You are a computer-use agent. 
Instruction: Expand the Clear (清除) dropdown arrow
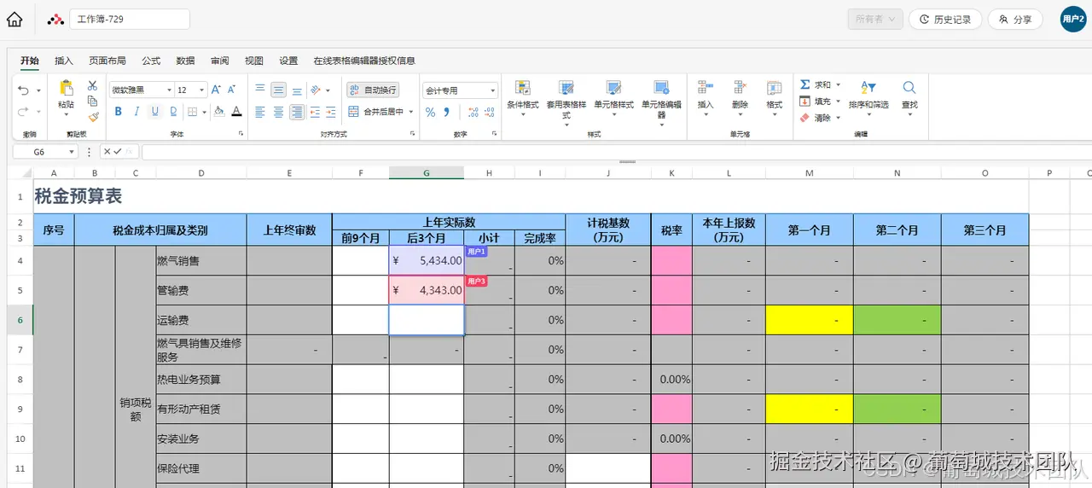(838, 118)
